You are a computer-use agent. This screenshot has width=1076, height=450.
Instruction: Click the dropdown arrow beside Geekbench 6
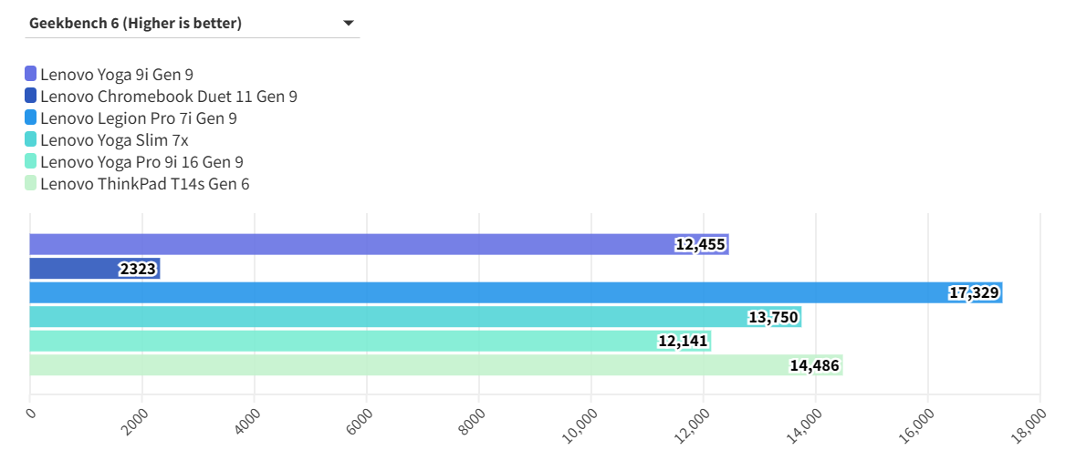pos(348,24)
